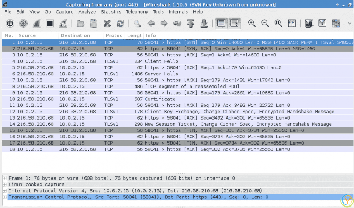Open the Telephony menu
354x208 pixels.
[137, 12]
